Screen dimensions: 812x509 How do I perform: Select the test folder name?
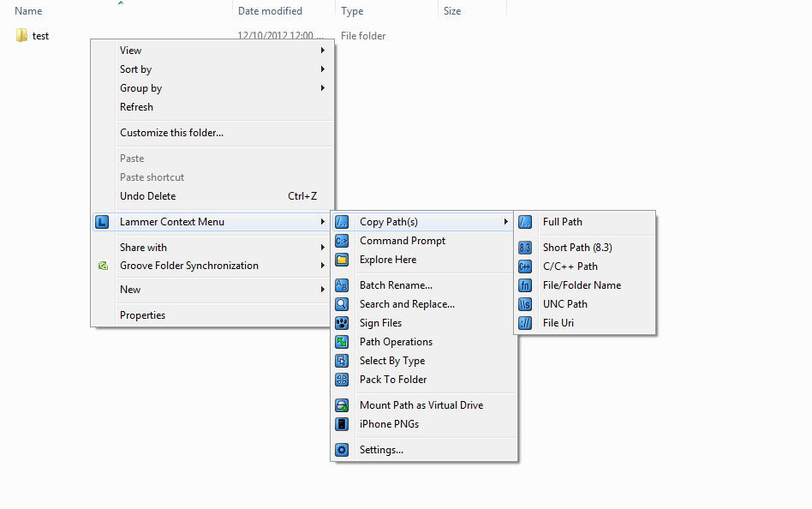tap(40, 36)
